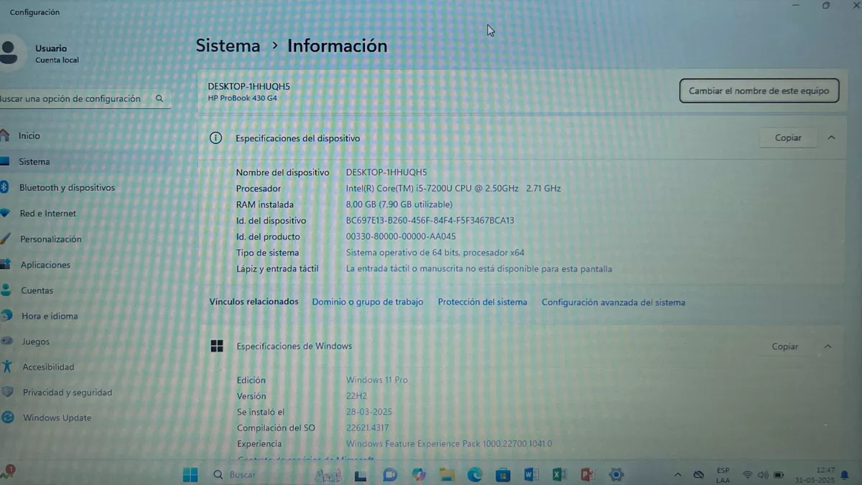The width and height of the screenshot is (862, 485).
Task: Open Protección del sistema link
Action: click(483, 302)
